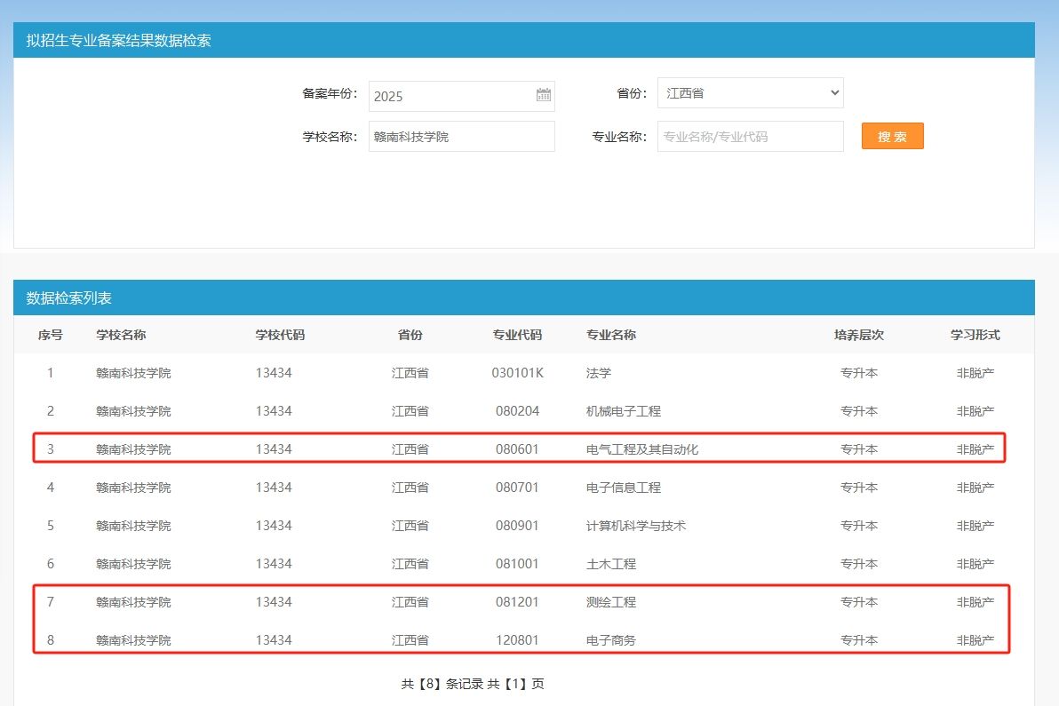1059x706 pixels.
Task: Click the 电子商务 major entry
Action: pyautogui.click(x=610, y=640)
